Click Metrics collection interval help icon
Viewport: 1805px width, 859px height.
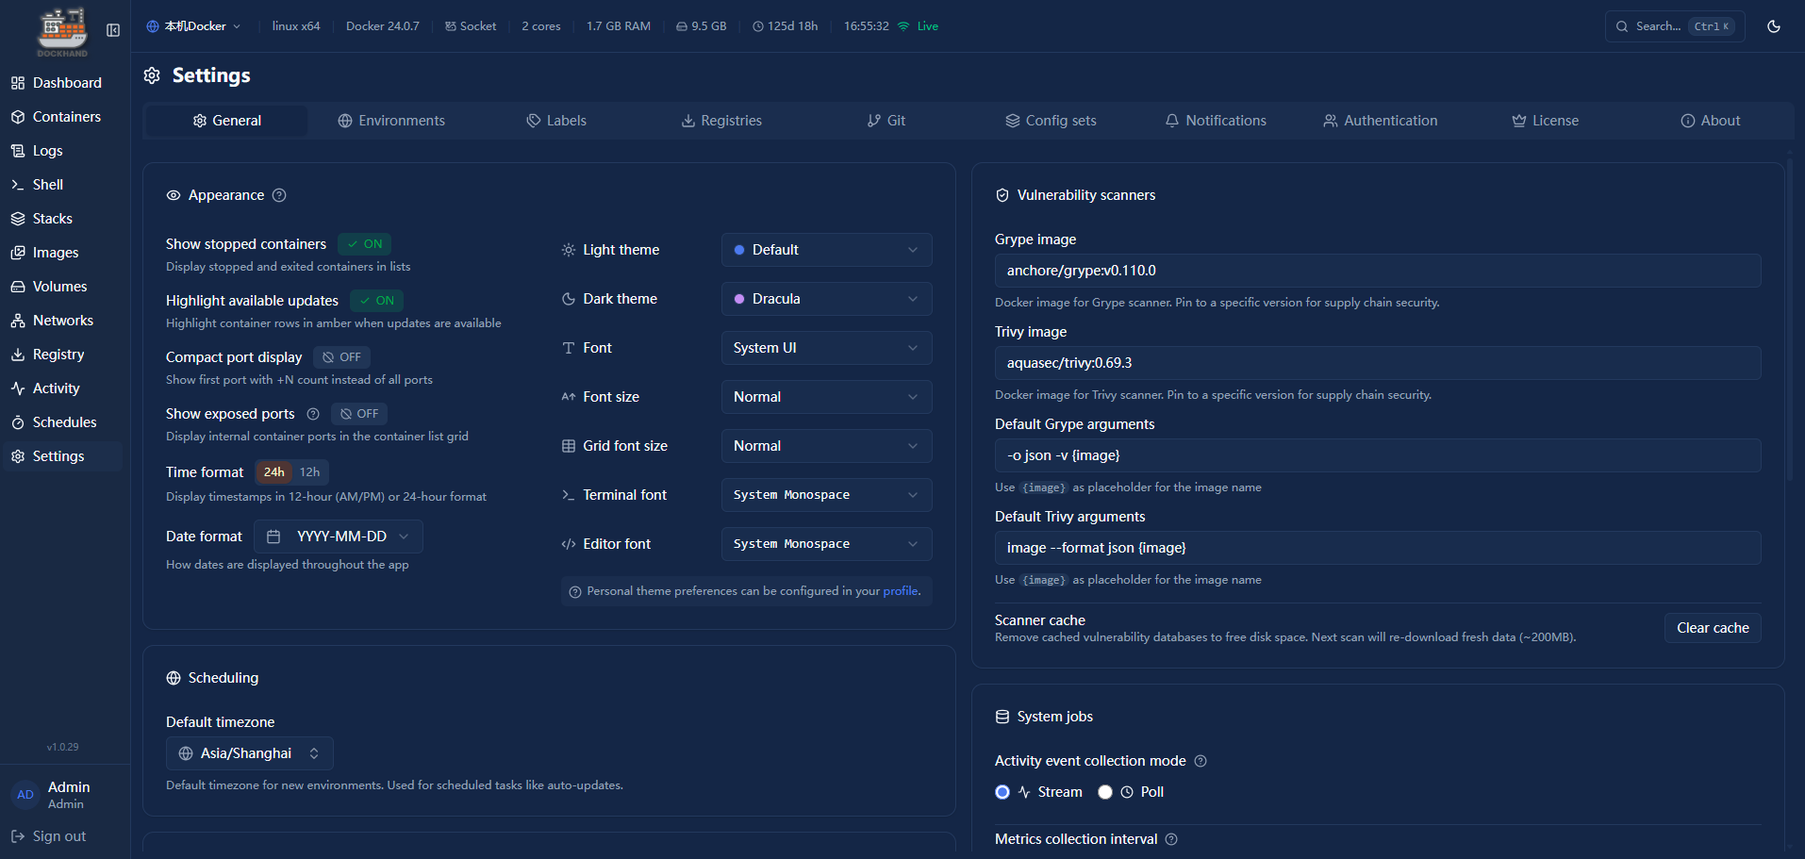click(x=1171, y=839)
